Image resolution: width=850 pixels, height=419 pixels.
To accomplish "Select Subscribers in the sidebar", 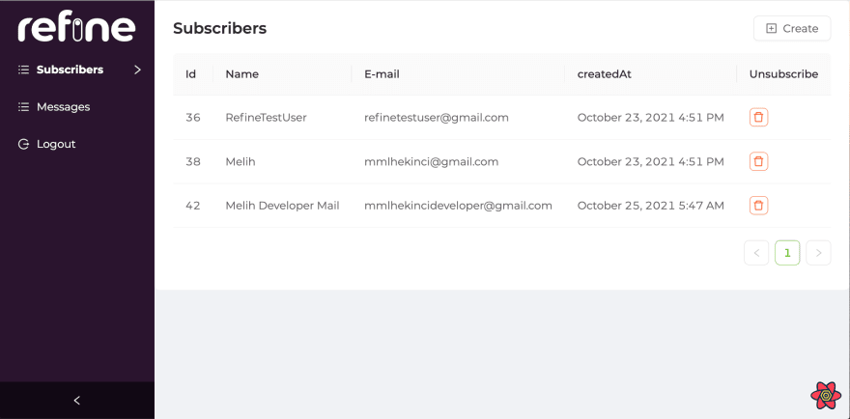I will point(77,70).
